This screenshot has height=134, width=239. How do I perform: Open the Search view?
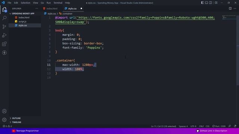click(4, 18)
